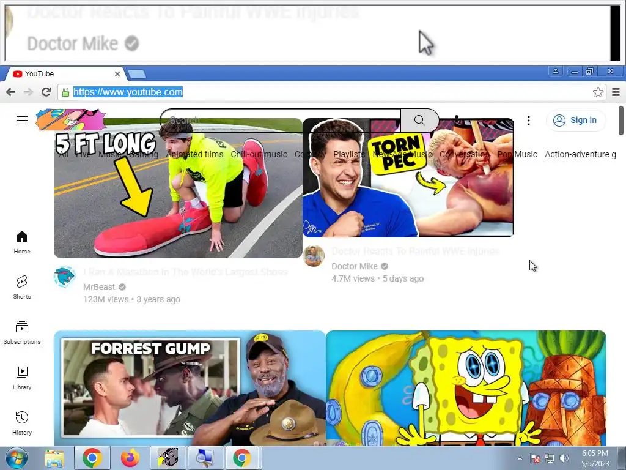Click the '4.7M views • 5 days ago' text
The width and height of the screenshot is (626, 470).
coord(377,278)
